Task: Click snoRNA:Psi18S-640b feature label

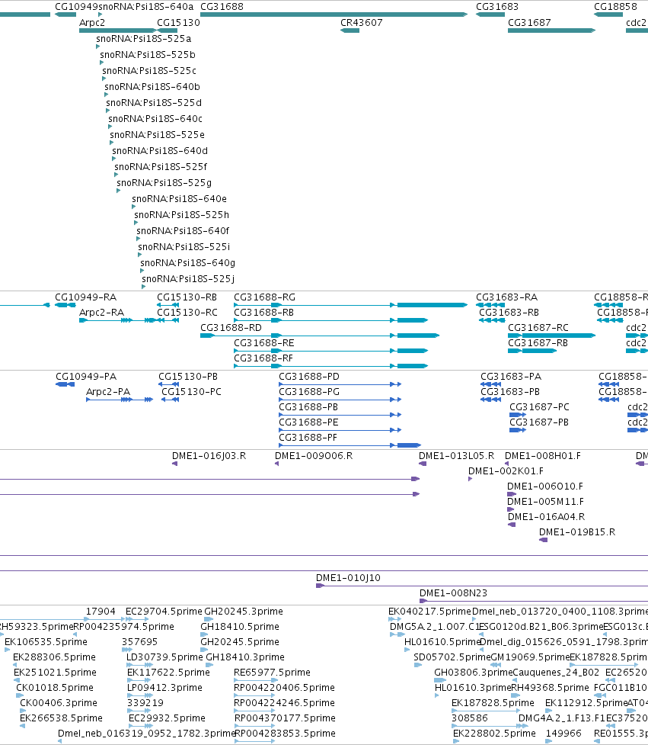Action: (152, 87)
